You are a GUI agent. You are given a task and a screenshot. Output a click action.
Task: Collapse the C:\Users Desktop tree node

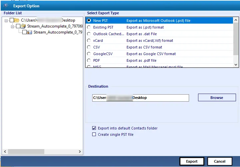6,21
